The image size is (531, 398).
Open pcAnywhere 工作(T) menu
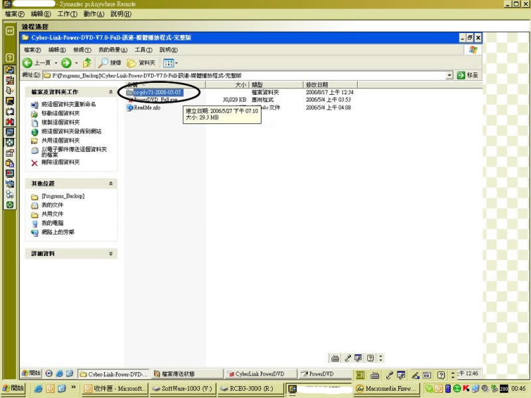(67, 14)
